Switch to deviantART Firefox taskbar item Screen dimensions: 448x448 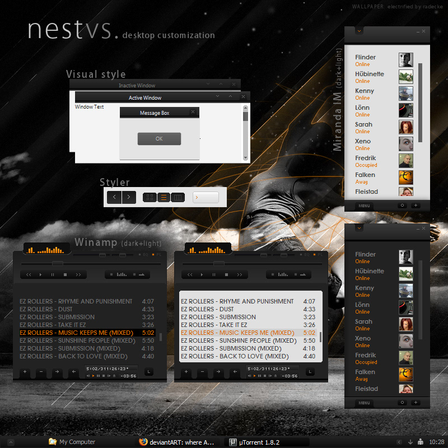coord(176,442)
